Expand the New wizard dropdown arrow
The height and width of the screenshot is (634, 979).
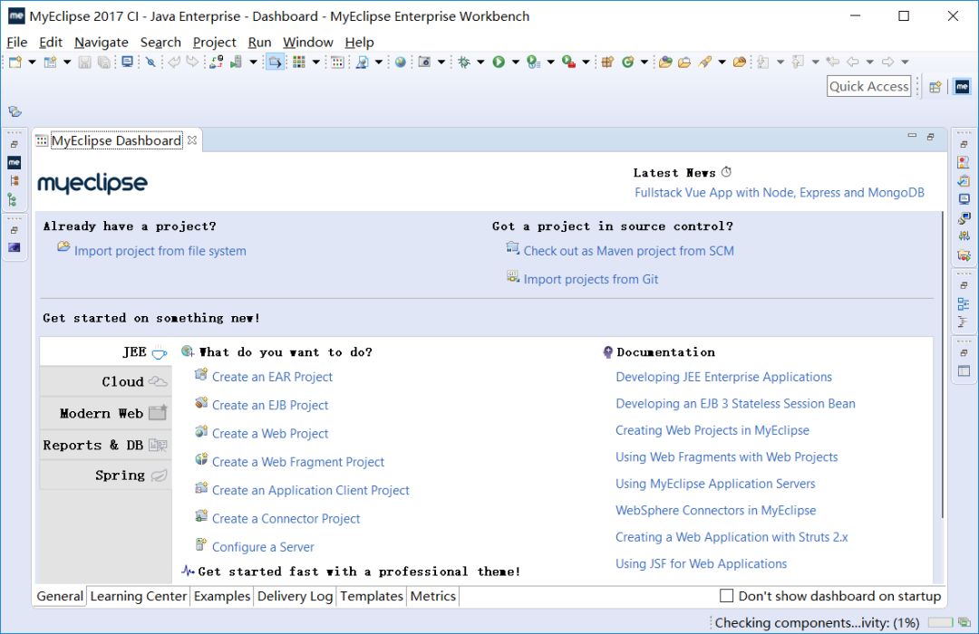pos(32,62)
